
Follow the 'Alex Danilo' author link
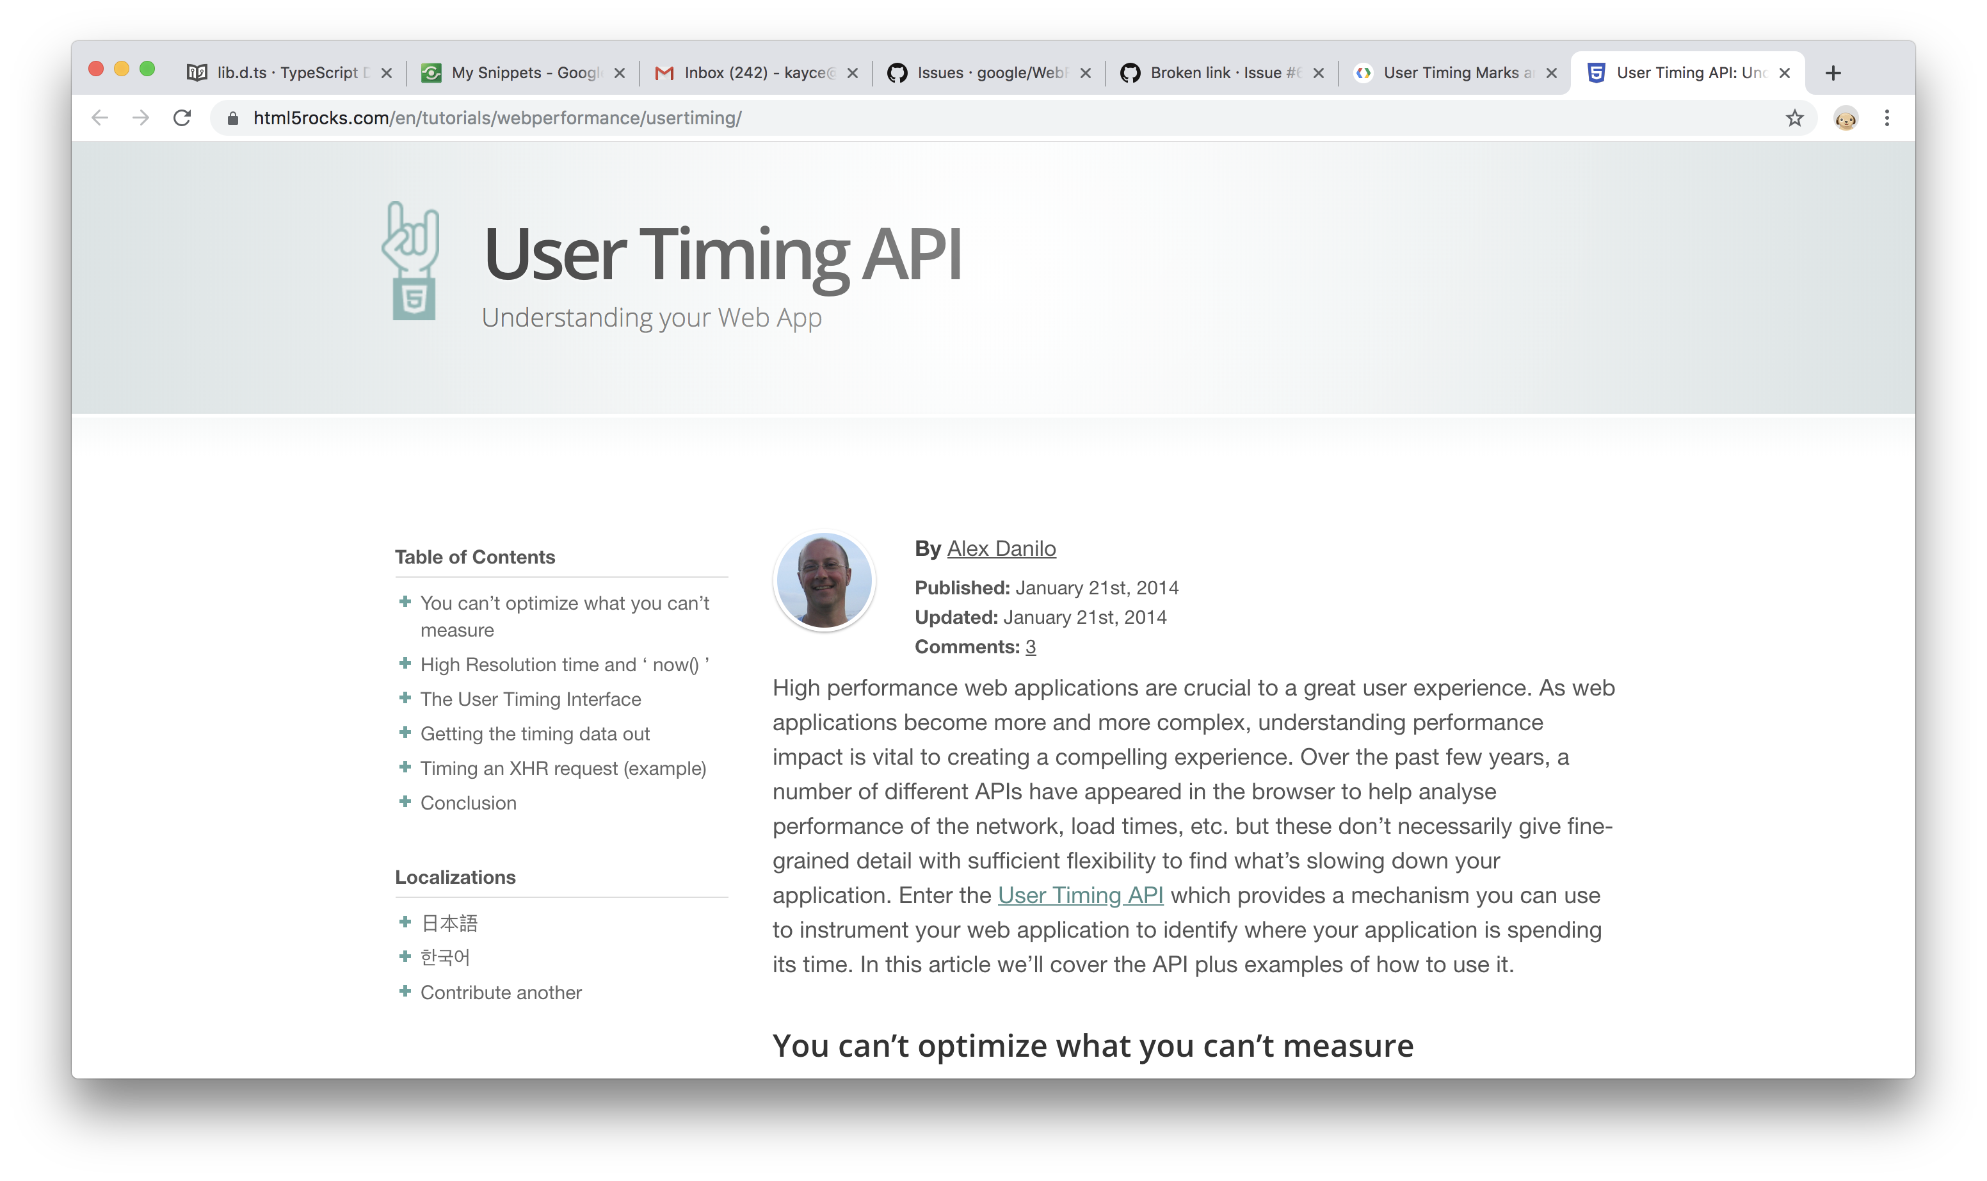(x=1001, y=548)
